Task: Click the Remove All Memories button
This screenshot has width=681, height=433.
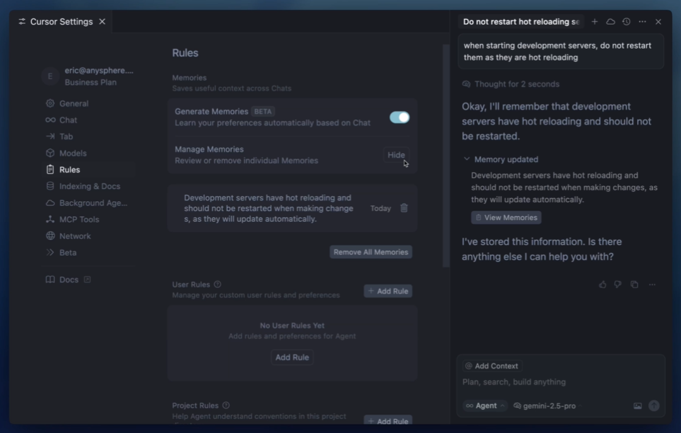Action: (x=371, y=252)
